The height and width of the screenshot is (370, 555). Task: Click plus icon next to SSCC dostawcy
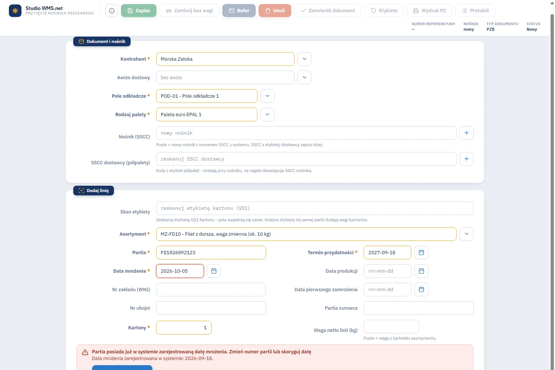coord(467,159)
